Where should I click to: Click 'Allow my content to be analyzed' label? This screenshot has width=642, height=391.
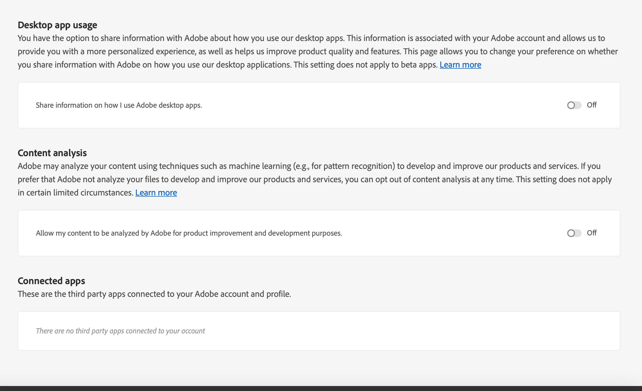189,233
